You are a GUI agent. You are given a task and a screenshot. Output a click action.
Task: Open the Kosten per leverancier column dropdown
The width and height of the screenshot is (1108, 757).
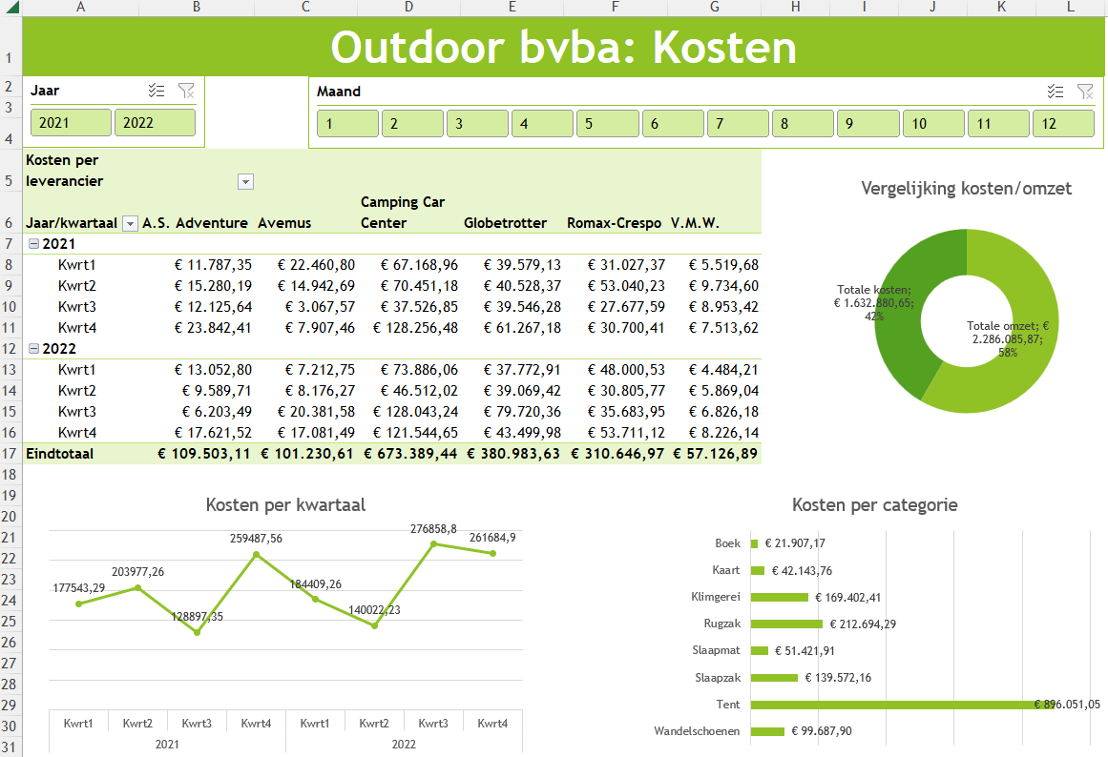(245, 181)
